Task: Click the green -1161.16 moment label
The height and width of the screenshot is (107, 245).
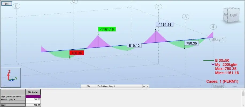Action: (x=107, y=29)
